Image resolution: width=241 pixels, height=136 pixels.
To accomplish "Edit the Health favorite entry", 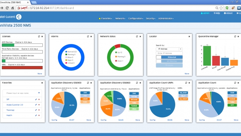I will pos(36,115).
